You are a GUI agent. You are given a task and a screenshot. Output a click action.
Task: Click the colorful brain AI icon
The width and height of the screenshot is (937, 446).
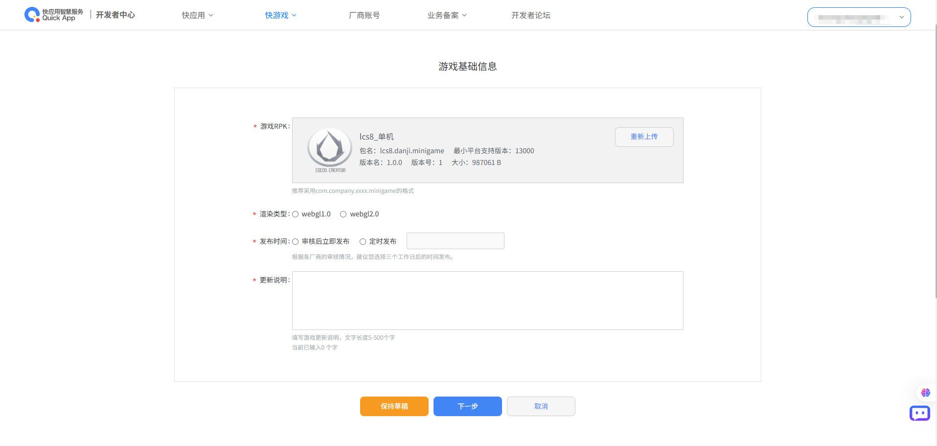click(x=925, y=393)
